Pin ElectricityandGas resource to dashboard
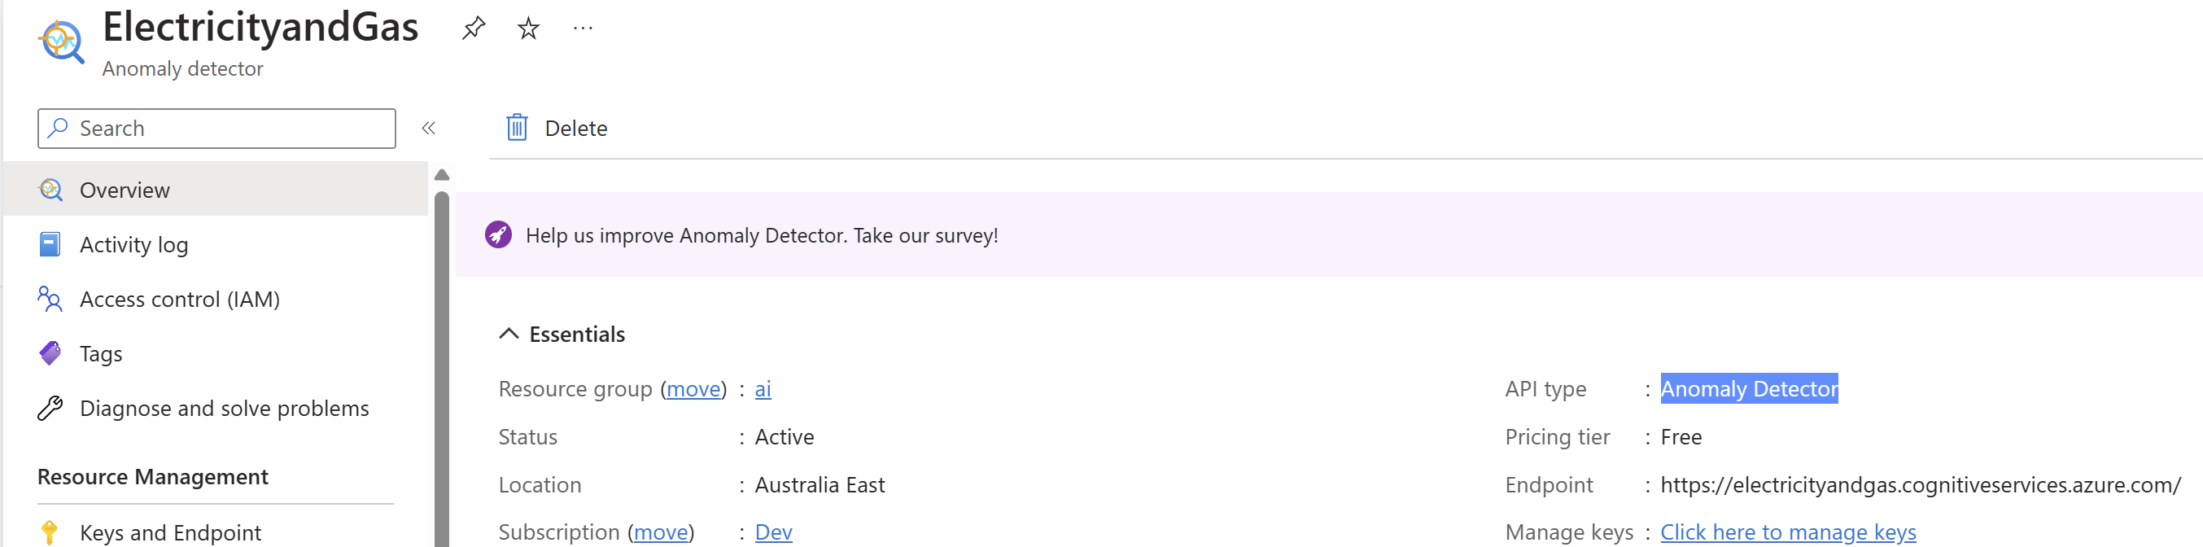 pyautogui.click(x=473, y=28)
